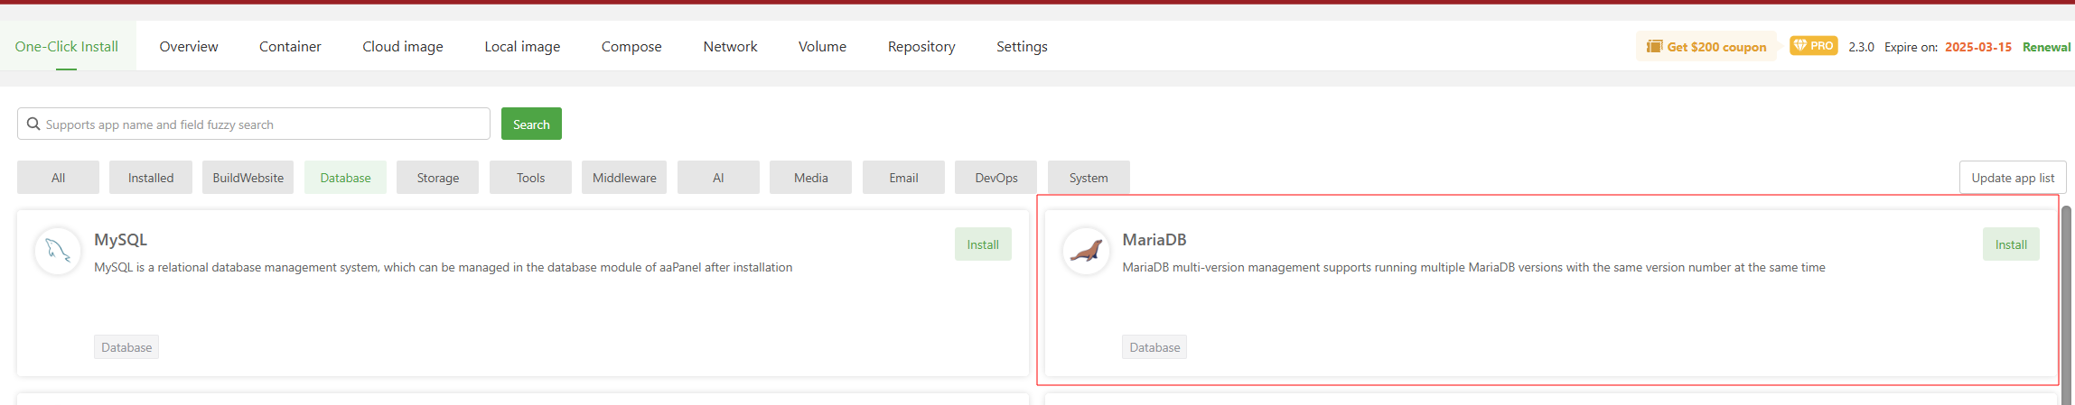Filter by Email category
The width and height of the screenshot is (2075, 405).
[903, 178]
